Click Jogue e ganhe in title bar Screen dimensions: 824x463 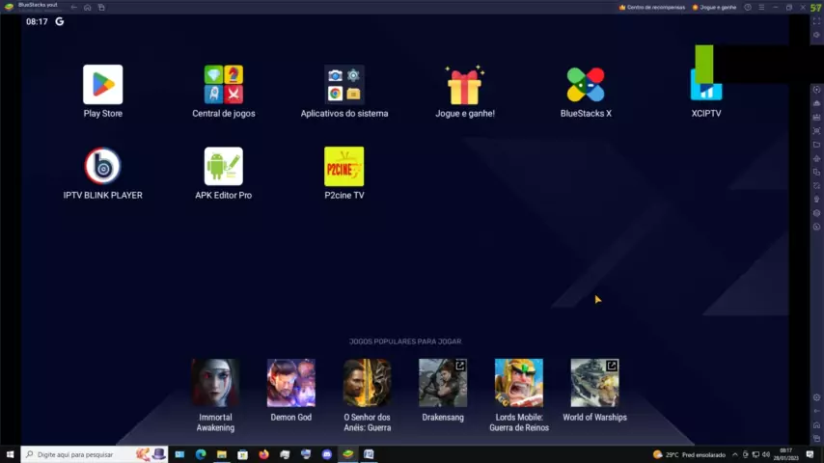(x=716, y=7)
